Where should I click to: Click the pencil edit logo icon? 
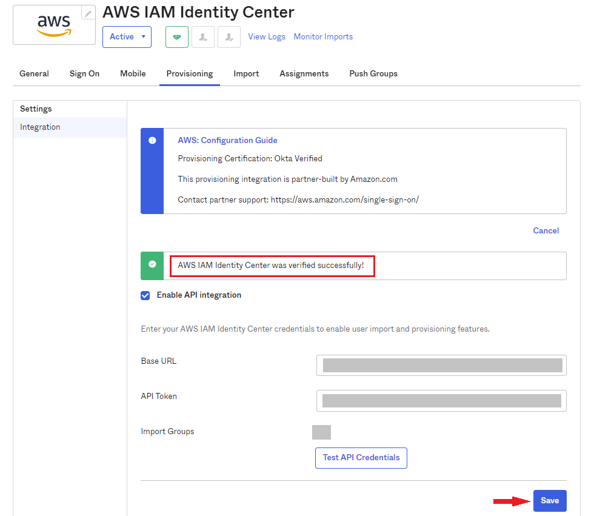point(88,13)
